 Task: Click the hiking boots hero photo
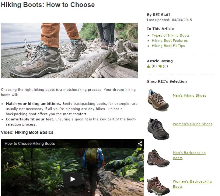69,51
